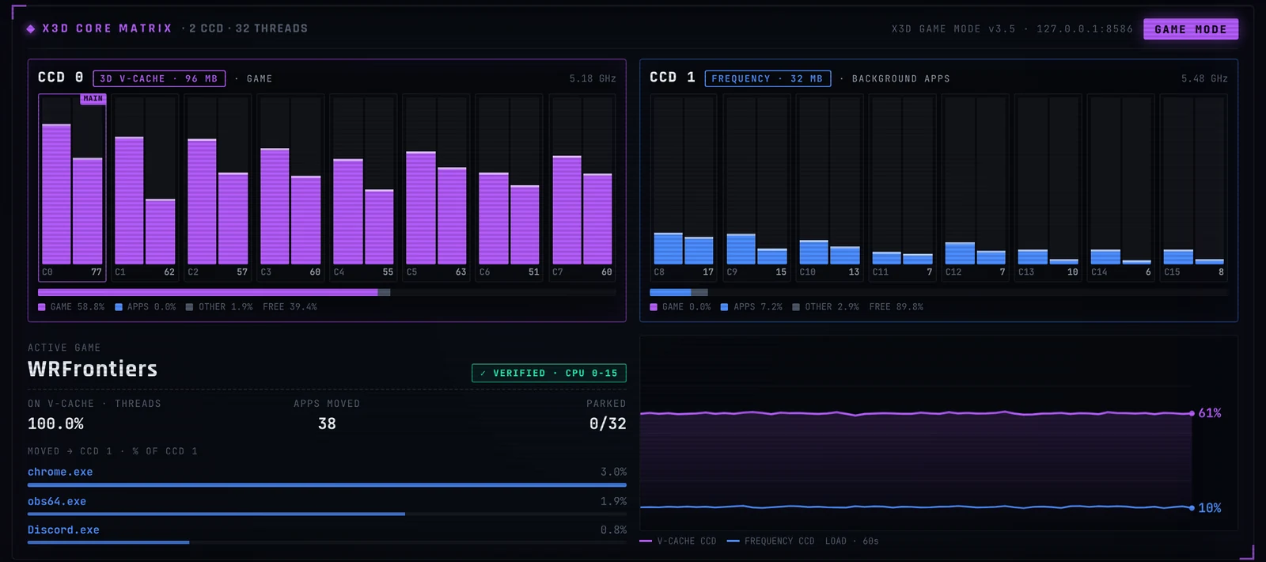Viewport: 1266px width, 562px height.
Task: Click the Parked 0/32 value
Action: (x=608, y=423)
